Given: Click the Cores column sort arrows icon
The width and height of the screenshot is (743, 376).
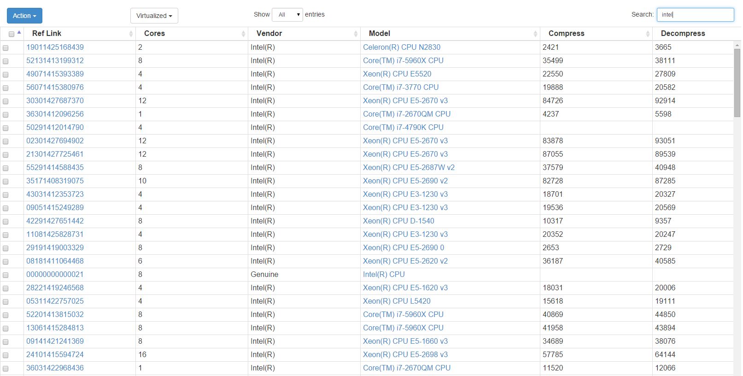Looking at the screenshot, I should coord(243,34).
